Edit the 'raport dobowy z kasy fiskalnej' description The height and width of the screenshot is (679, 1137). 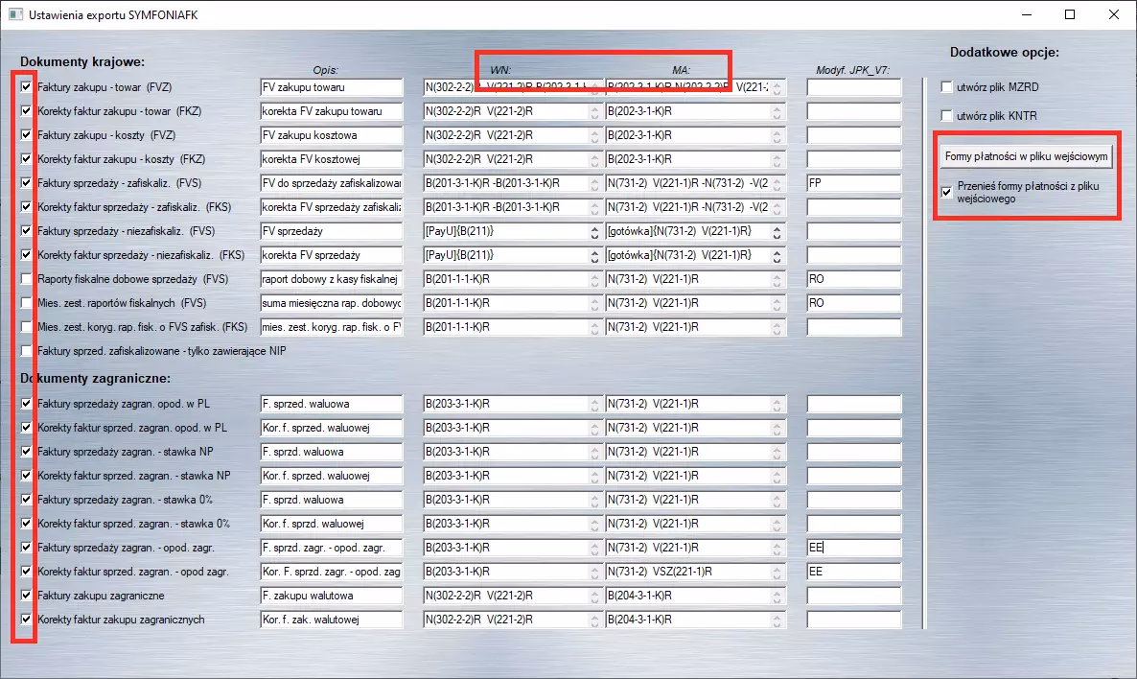(331, 279)
